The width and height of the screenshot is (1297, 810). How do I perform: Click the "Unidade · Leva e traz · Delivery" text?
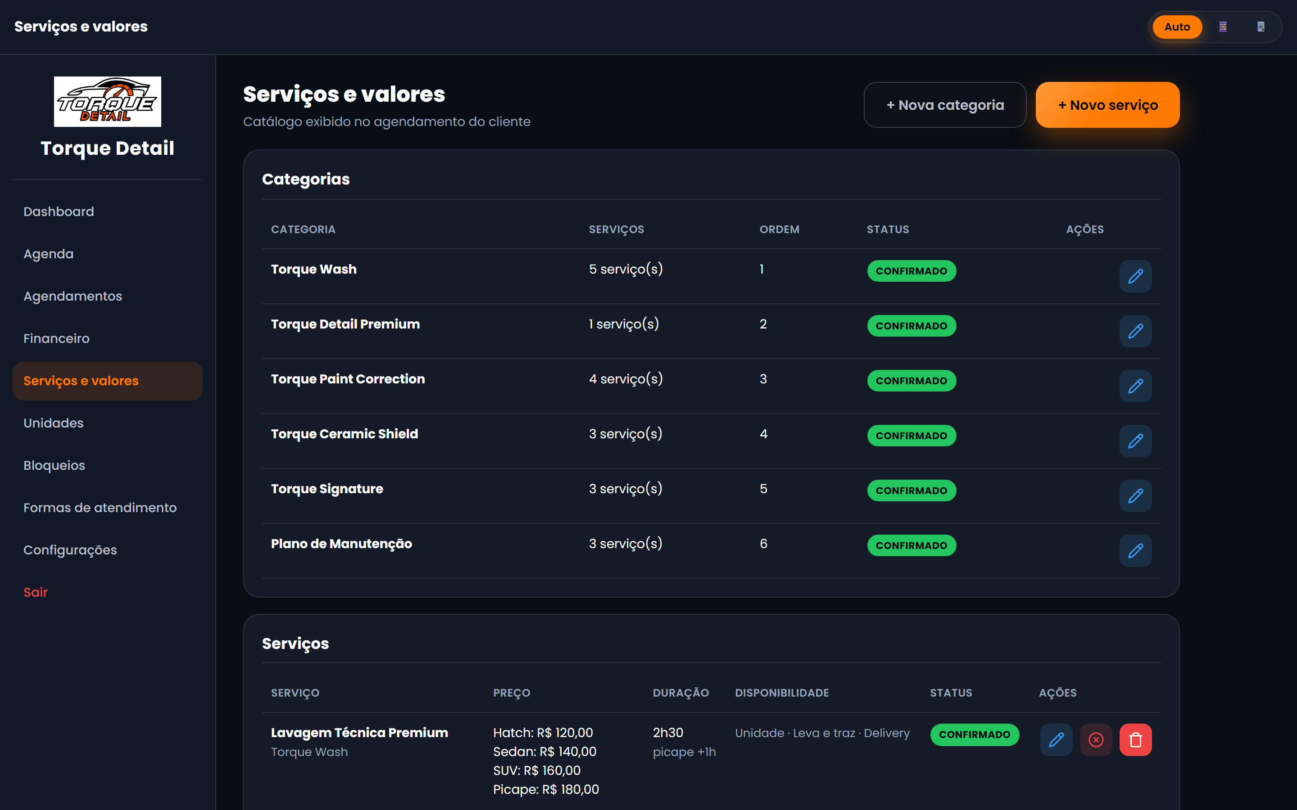[x=822, y=733]
